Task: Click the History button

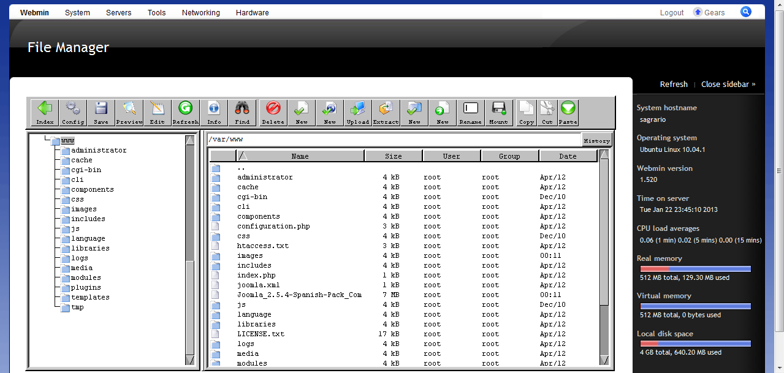Action: point(596,141)
